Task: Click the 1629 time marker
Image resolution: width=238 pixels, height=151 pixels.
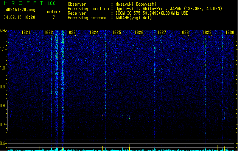Action: (x=207, y=32)
